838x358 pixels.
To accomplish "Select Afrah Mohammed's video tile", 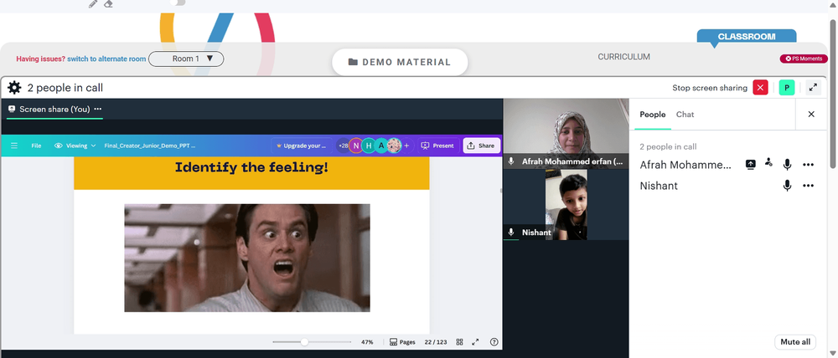I will (x=566, y=133).
